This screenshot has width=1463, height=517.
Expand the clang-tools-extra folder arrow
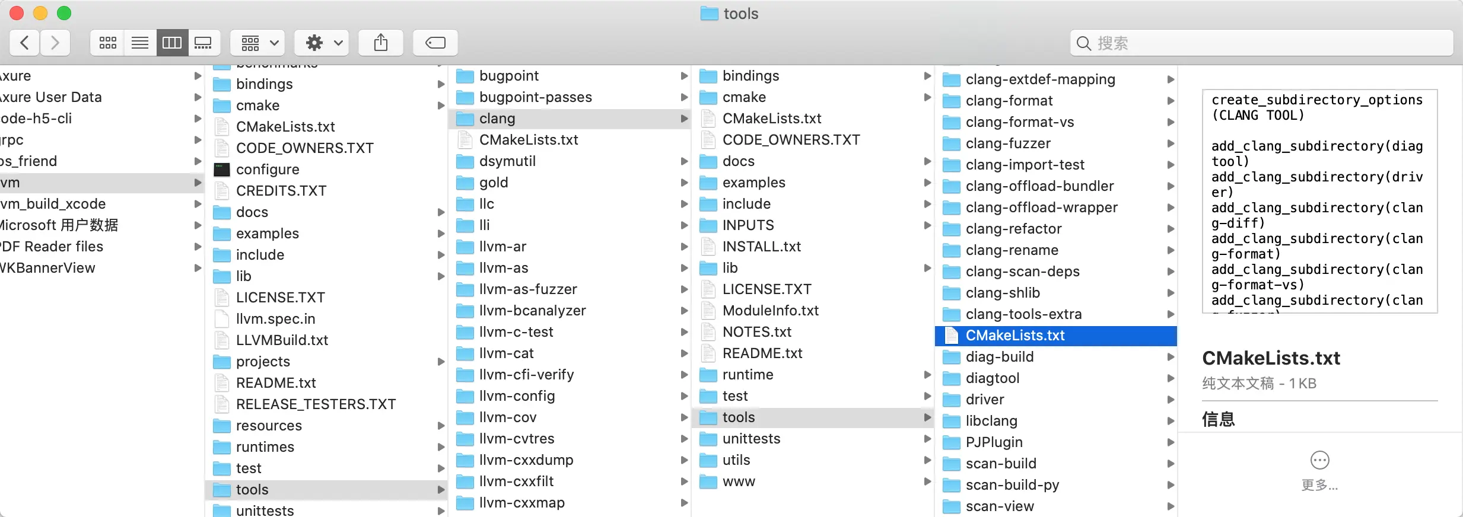(x=1171, y=314)
